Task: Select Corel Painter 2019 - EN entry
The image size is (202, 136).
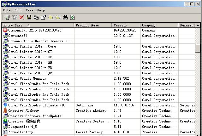Action: pos(30,62)
